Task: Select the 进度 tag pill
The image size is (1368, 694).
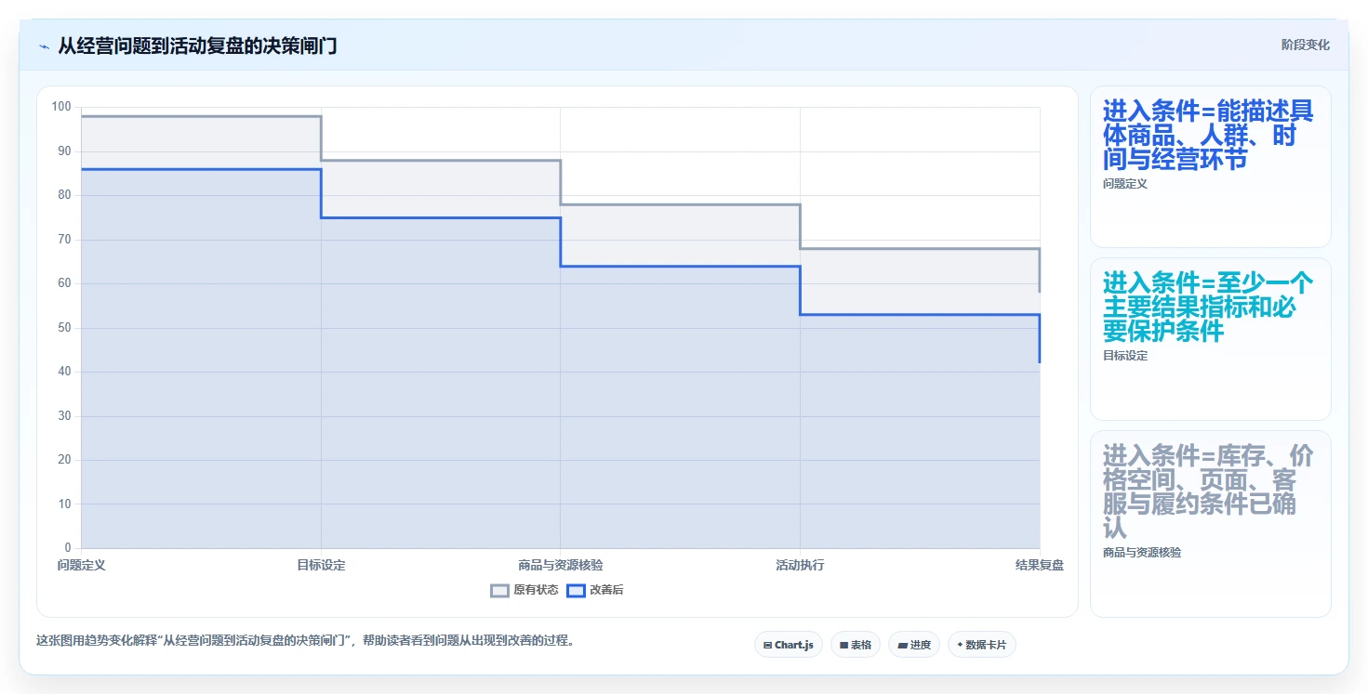Action: click(x=914, y=645)
